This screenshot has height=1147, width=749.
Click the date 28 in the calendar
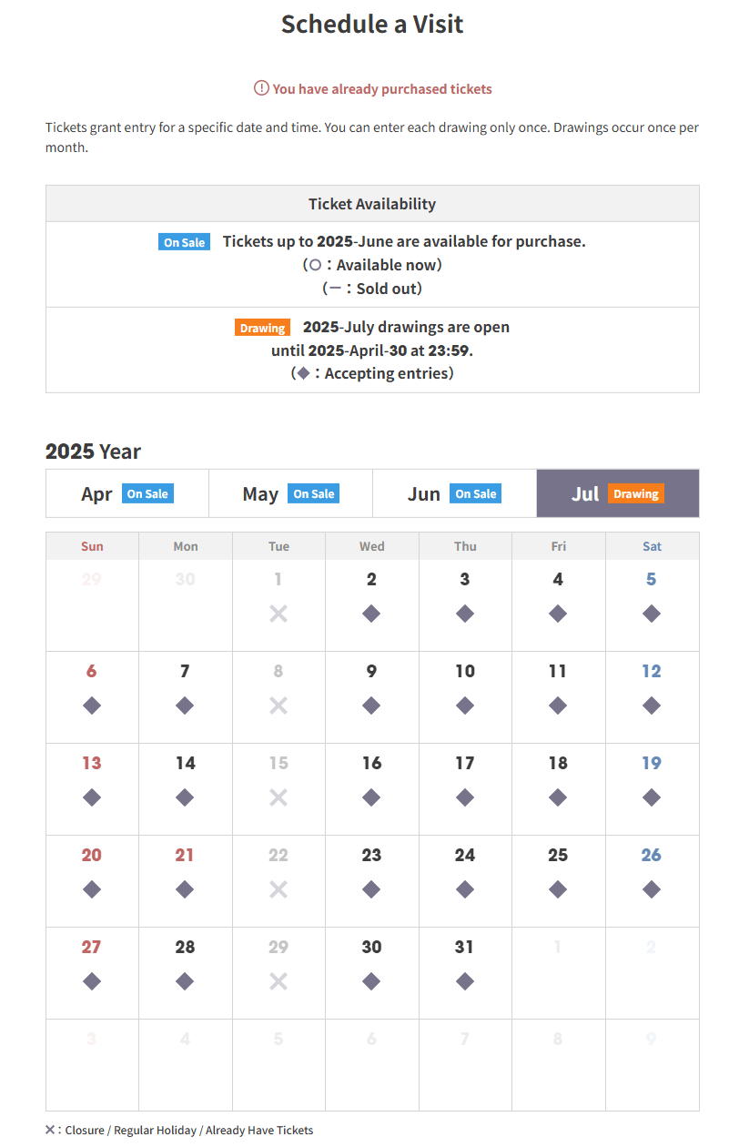[x=185, y=947]
